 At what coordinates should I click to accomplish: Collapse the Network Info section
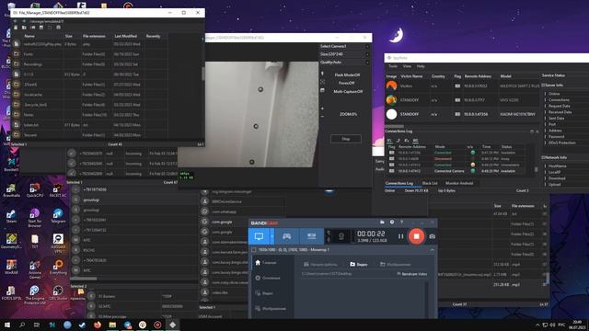[x=543, y=157]
